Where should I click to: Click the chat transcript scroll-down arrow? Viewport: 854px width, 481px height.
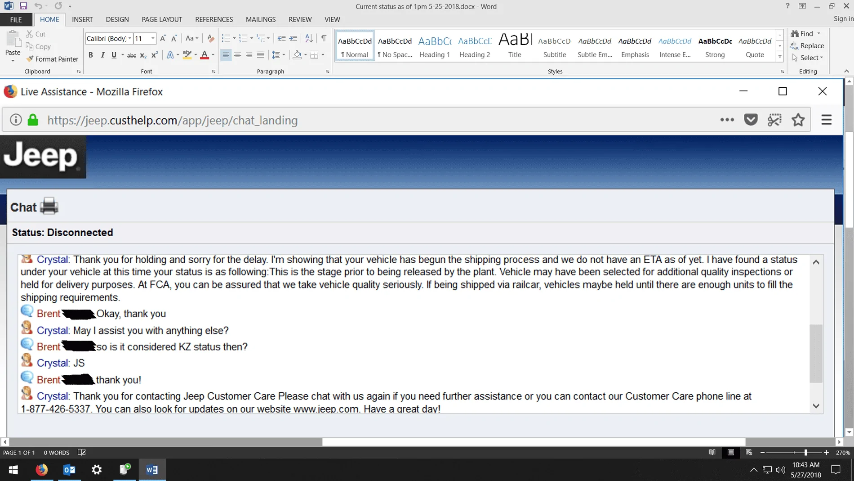pos(816,406)
